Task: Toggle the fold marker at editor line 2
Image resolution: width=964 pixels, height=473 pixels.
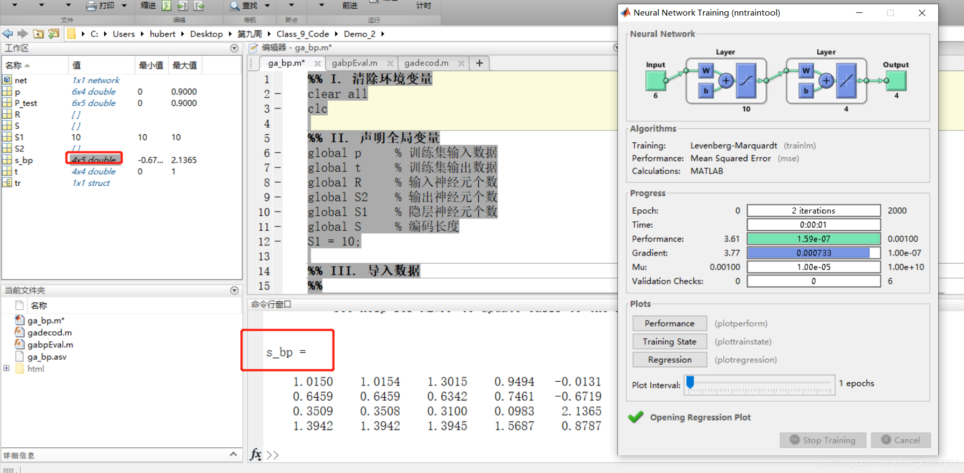Action: (x=278, y=94)
